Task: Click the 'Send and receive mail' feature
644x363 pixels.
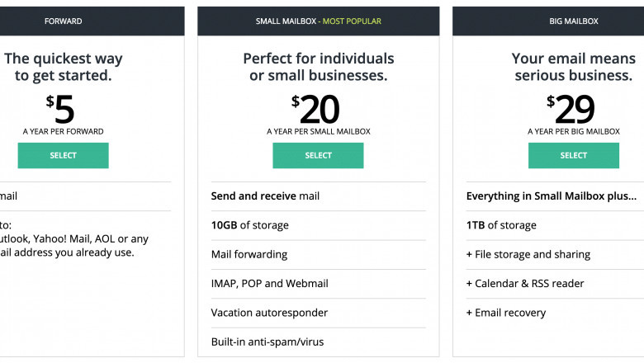Action: [x=265, y=196]
